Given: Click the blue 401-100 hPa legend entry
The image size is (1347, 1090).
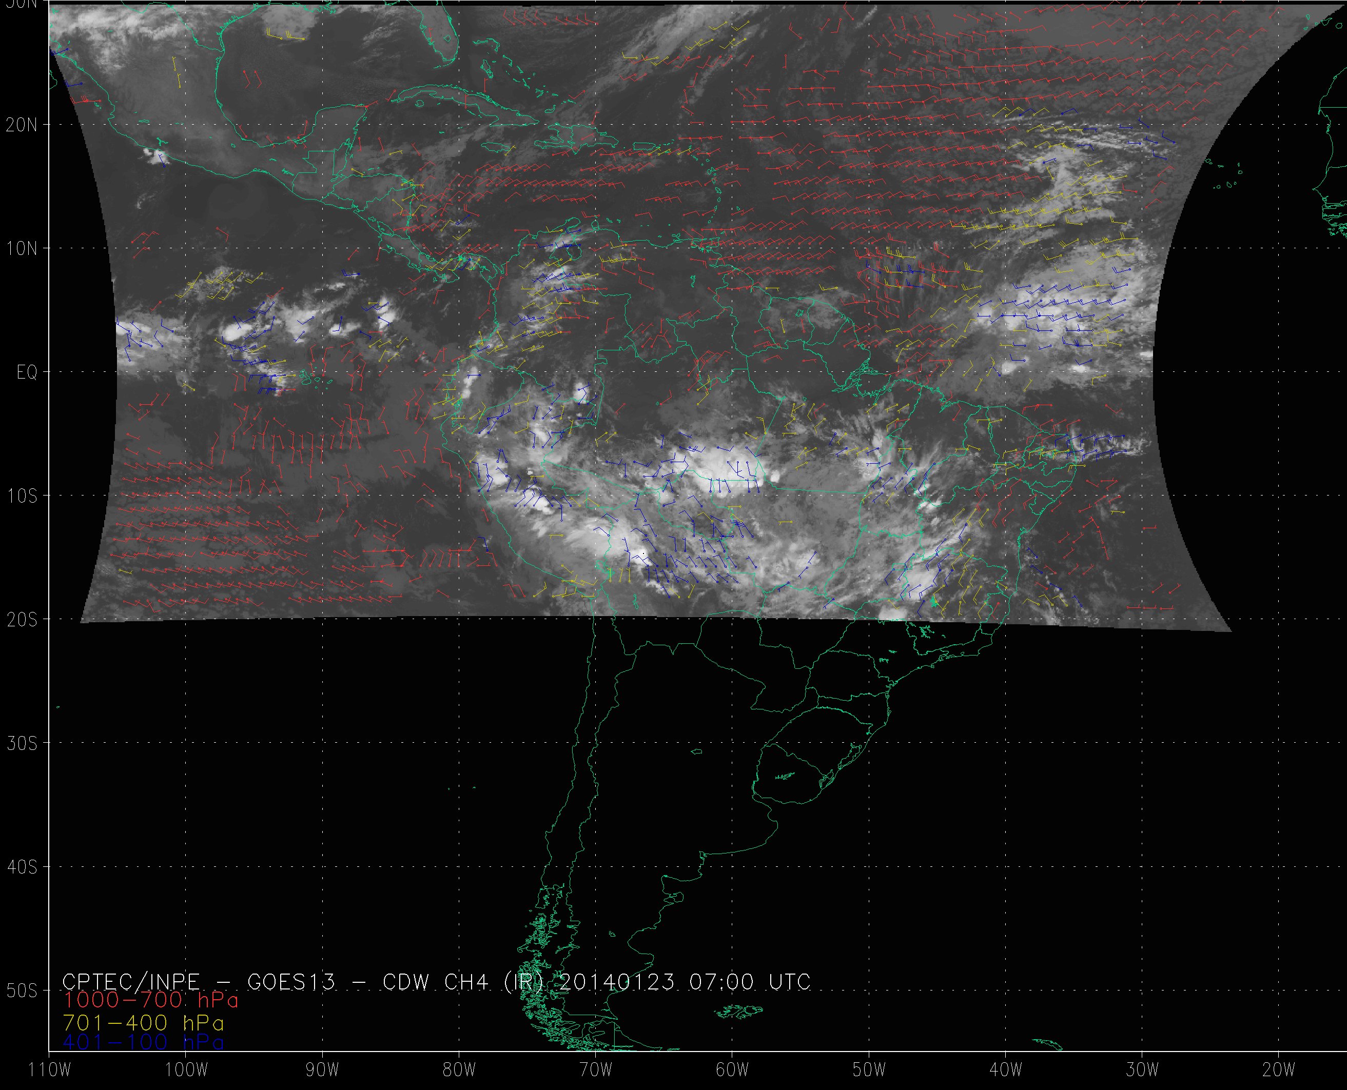Looking at the screenshot, I should coord(143,1042).
